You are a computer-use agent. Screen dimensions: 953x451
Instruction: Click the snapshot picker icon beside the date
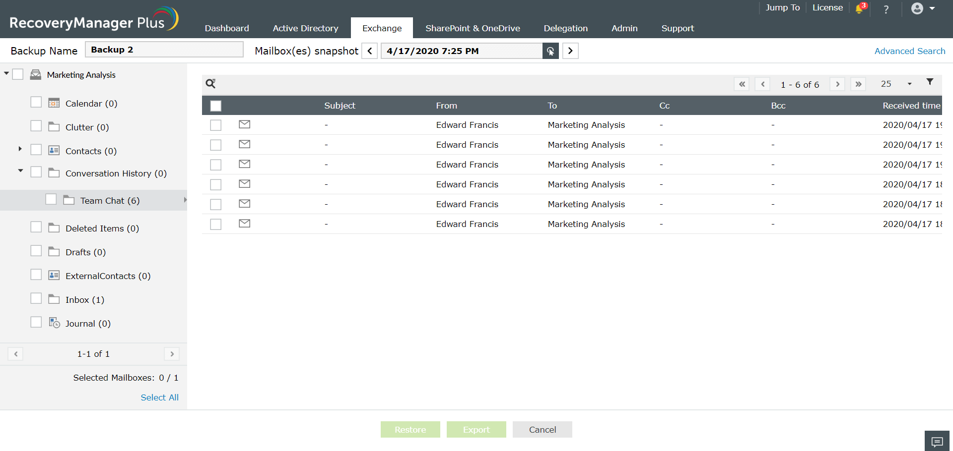[x=550, y=51]
